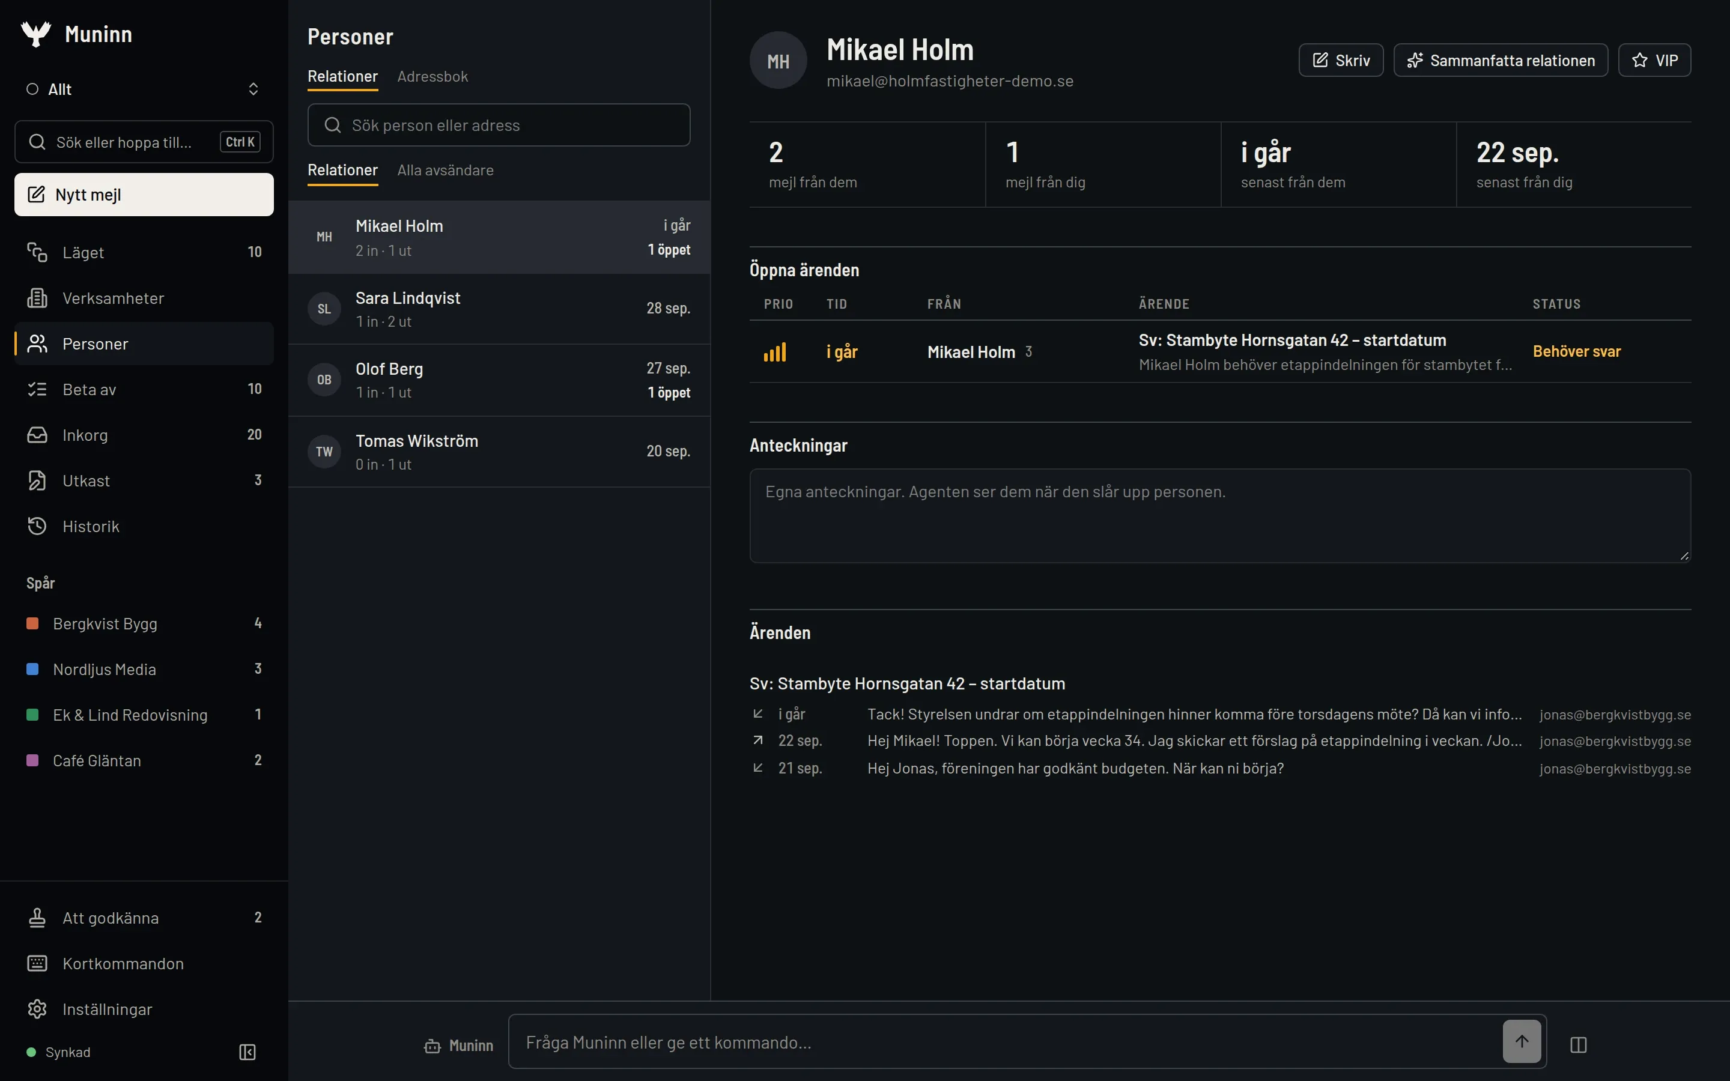Select the Ek & Lind Redovisning track
Viewport: 1730px width, 1081px height.
[x=144, y=715]
